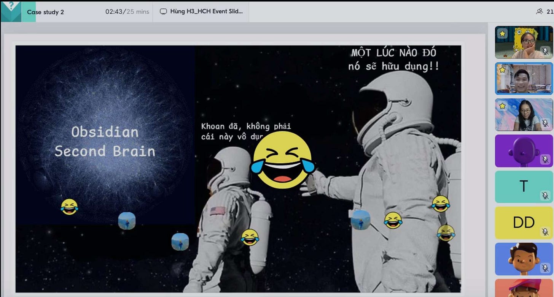Viewport: 554px width, 297px height.
Task: Click the question mark help icon top-left
Action: coord(12,5)
